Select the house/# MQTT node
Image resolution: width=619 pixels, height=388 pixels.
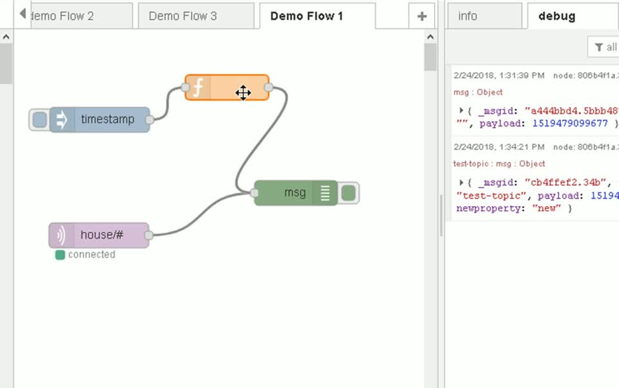(x=103, y=235)
